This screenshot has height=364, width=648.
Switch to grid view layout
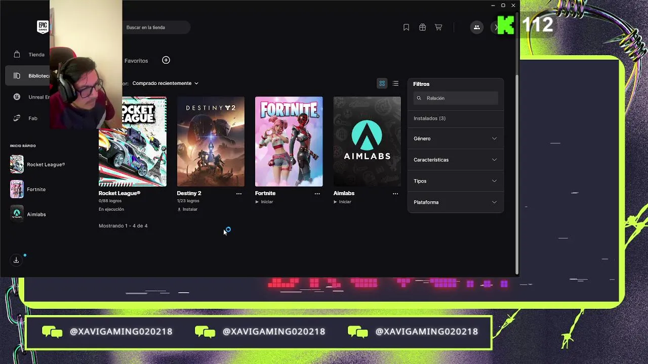[382, 83]
